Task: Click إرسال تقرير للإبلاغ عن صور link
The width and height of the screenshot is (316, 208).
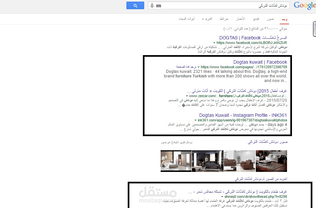Action: click(x=176, y=142)
